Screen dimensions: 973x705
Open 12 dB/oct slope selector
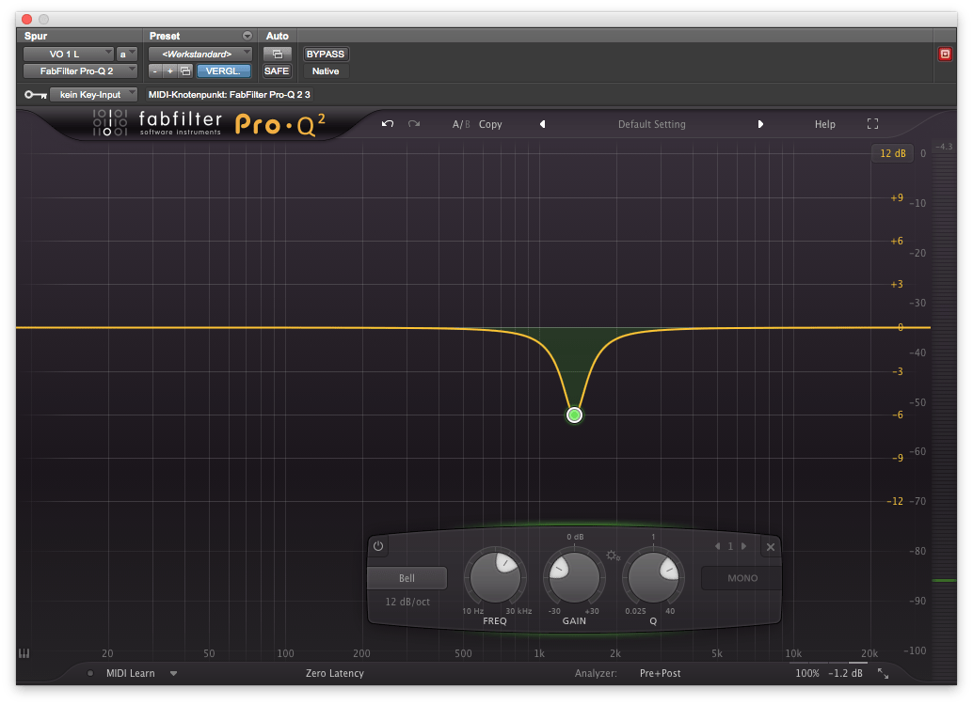click(x=407, y=602)
